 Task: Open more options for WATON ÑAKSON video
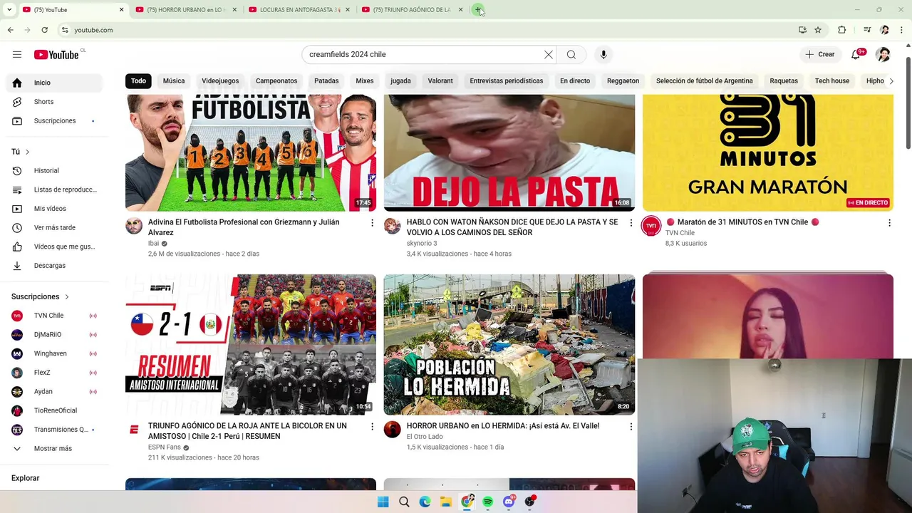tap(631, 223)
